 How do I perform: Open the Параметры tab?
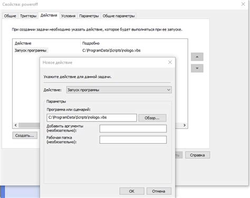[89, 16]
